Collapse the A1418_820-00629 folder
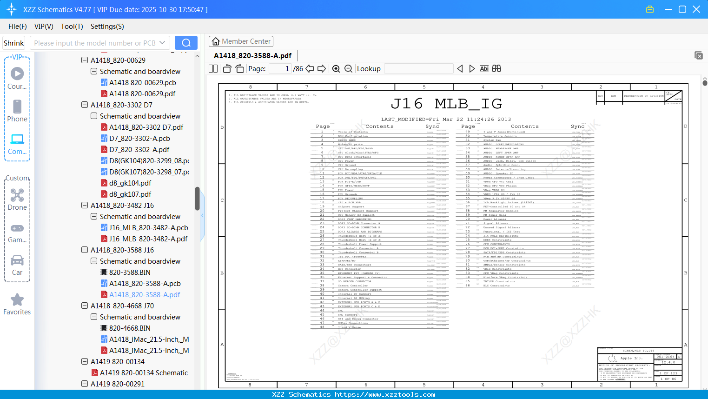The image size is (708, 399). point(85,60)
